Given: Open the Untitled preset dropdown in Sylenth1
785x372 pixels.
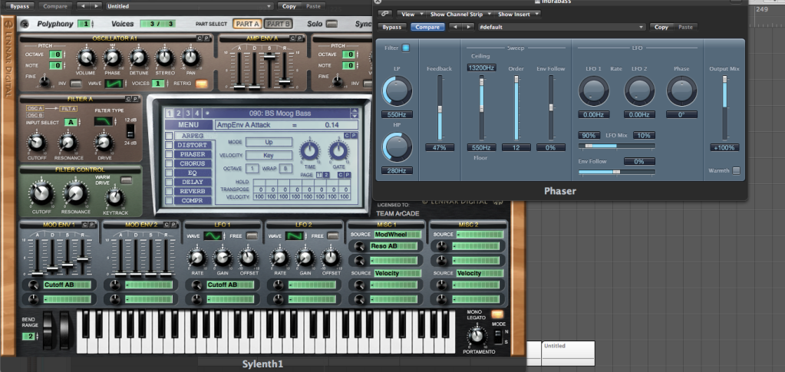Looking at the screenshot, I should click(190, 6).
